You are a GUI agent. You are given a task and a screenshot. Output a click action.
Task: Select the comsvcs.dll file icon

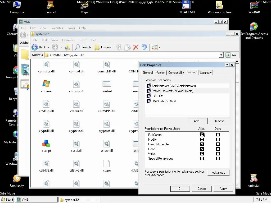[x=46, y=64]
